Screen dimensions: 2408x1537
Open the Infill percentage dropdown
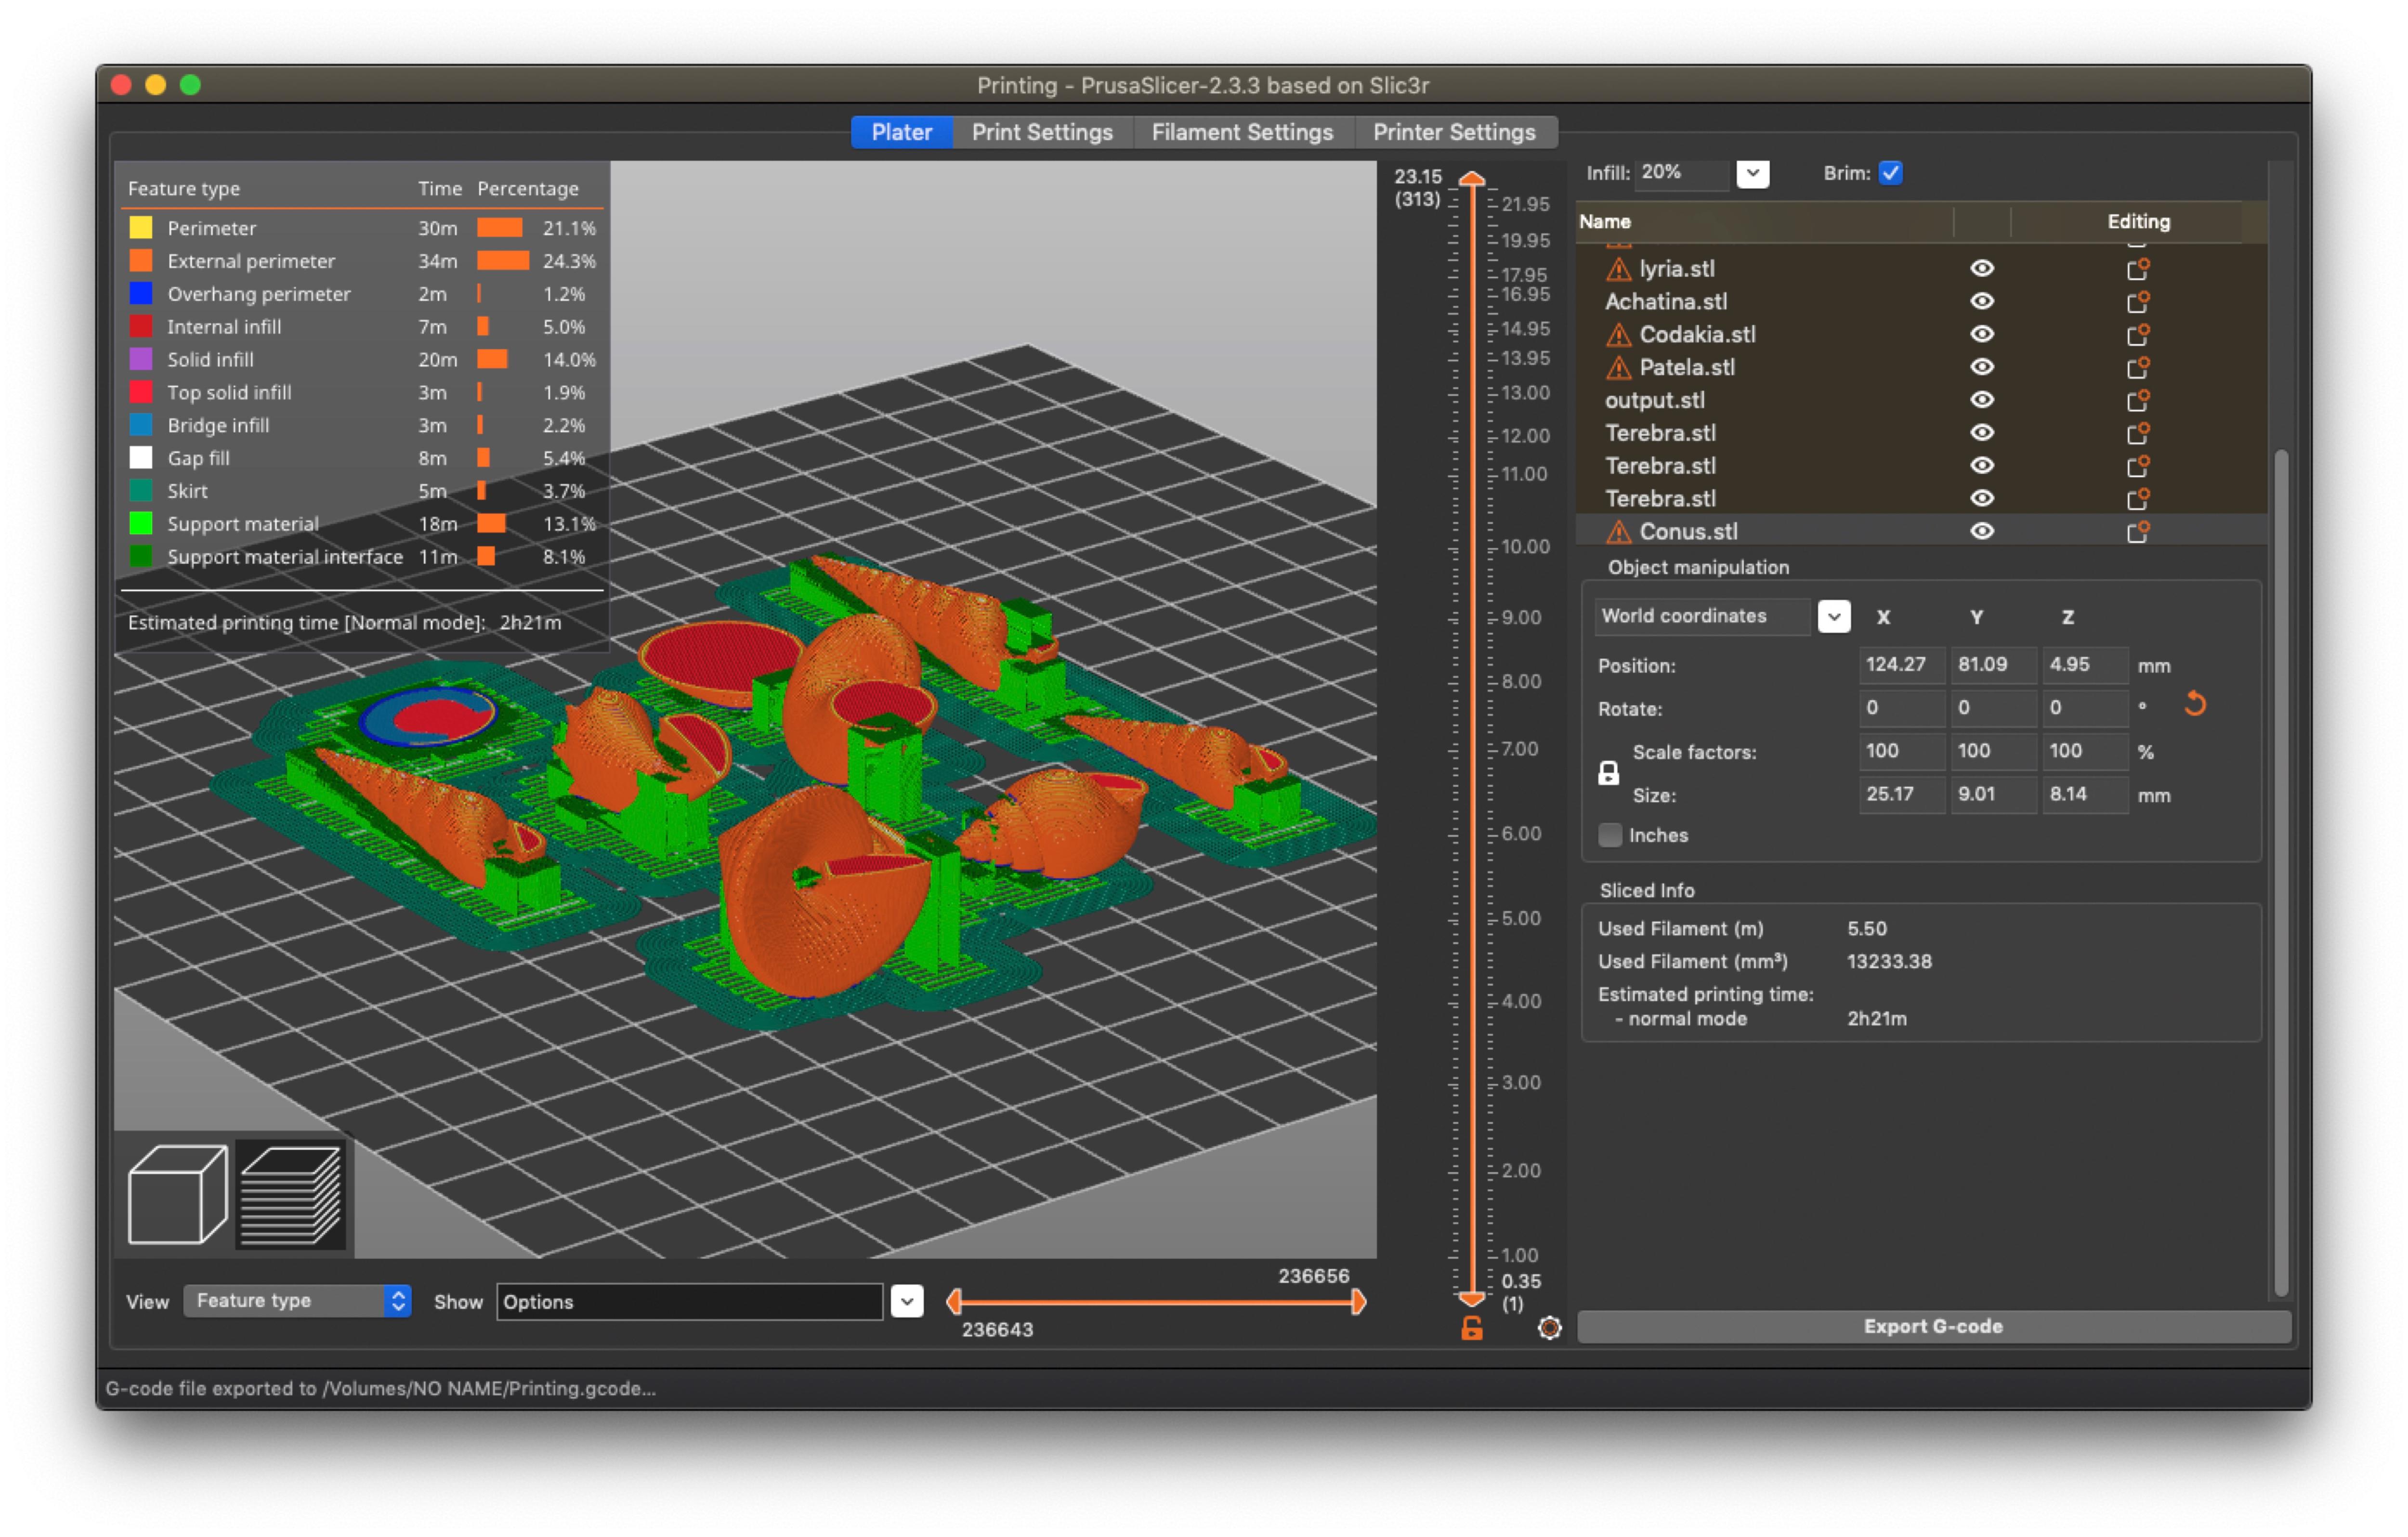tap(1752, 173)
